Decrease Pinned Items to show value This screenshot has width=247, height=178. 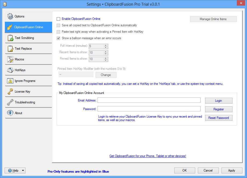tap(106, 60)
